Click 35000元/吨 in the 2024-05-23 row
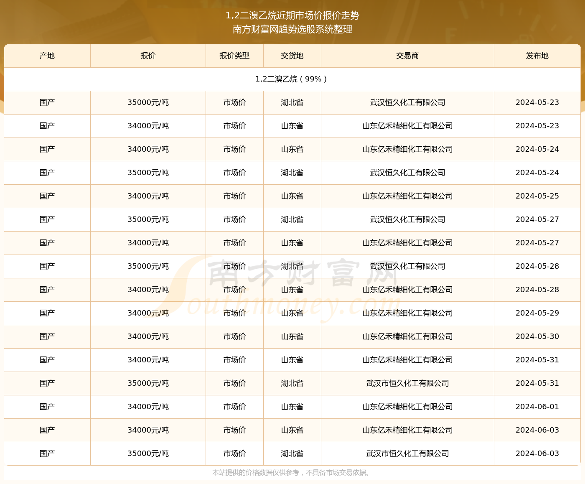 (148, 102)
